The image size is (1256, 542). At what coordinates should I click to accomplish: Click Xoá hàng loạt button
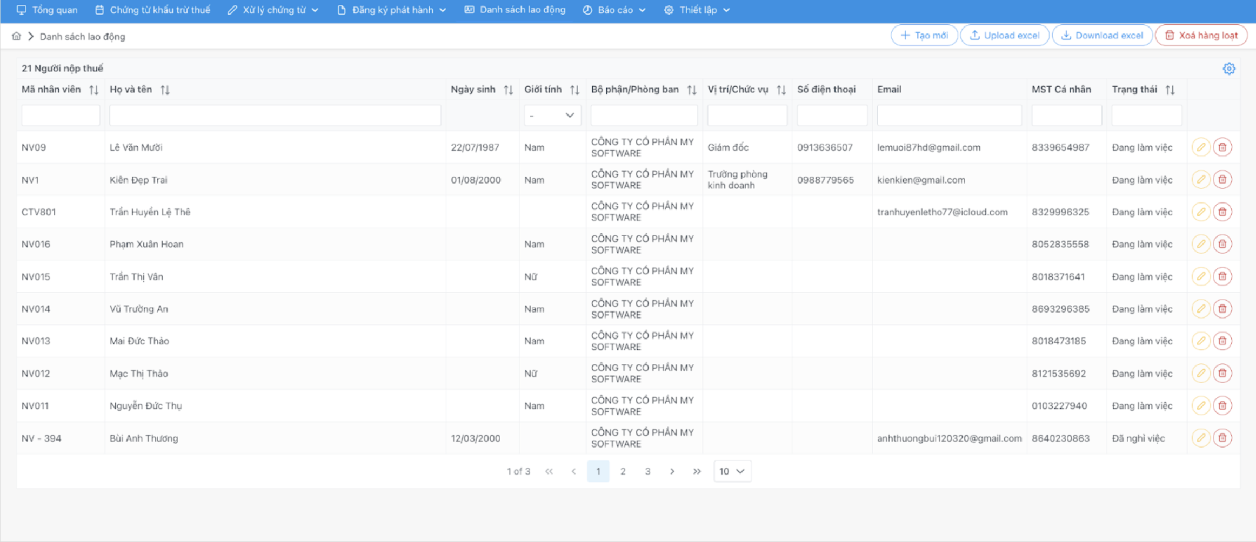click(x=1201, y=36)
